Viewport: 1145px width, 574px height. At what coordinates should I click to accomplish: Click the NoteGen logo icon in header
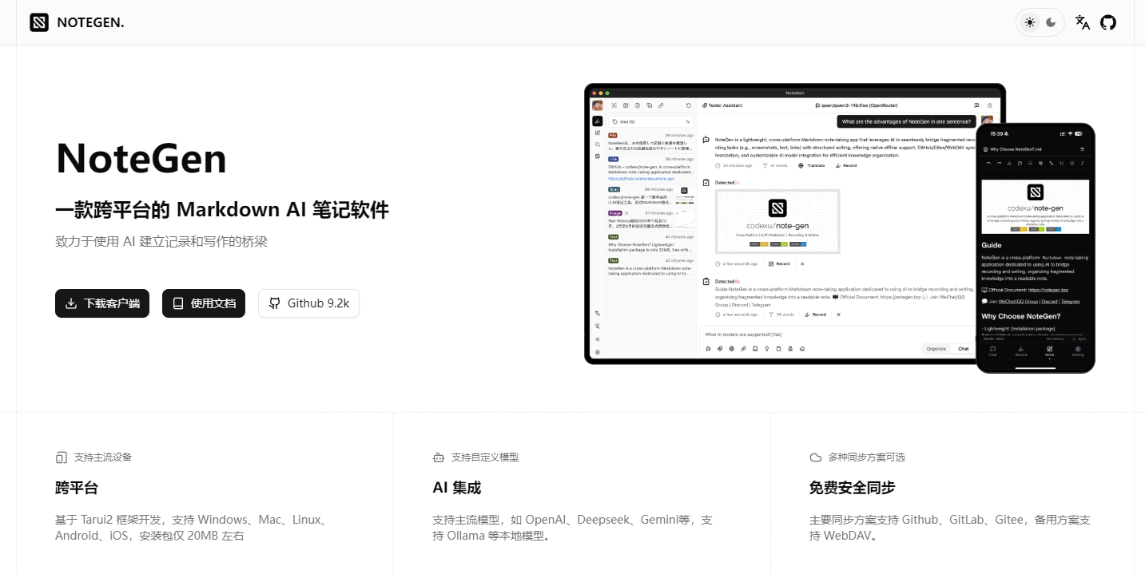coord(39,22)
